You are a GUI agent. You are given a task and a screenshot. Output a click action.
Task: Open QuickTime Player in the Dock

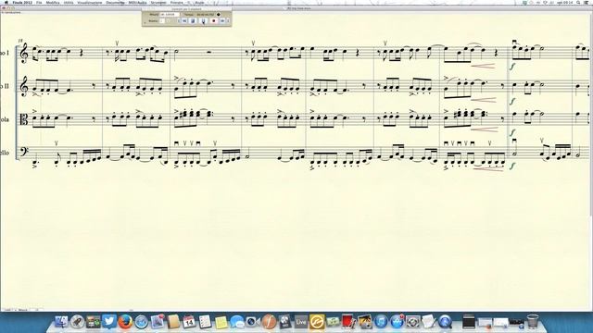click(445, 322)
